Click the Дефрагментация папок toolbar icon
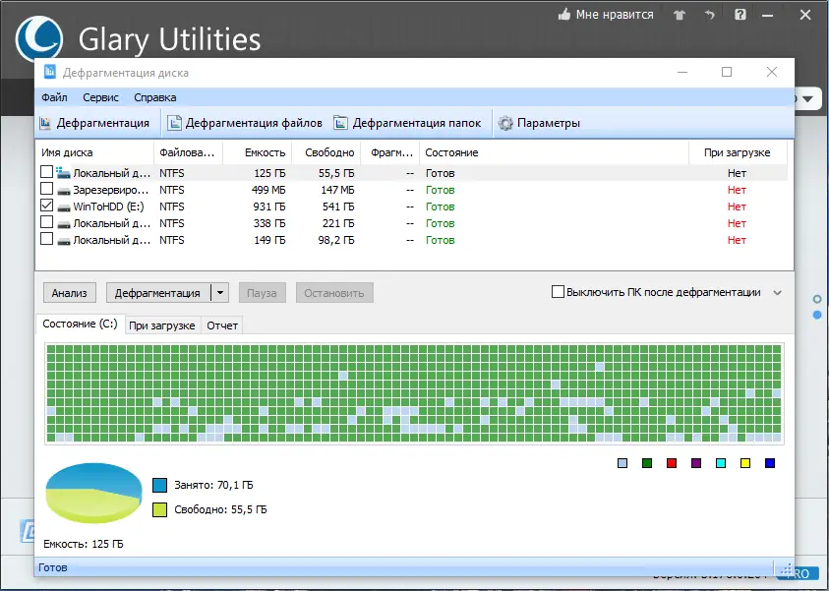Image resolution: width=829 pixels, height=591 pixels. [341, 123]
